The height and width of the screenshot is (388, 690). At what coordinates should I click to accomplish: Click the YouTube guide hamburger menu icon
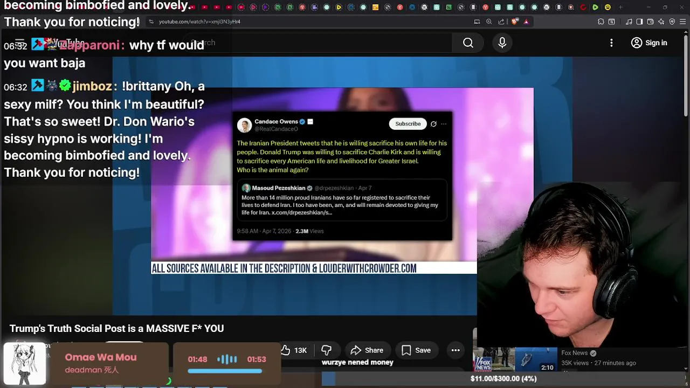click(20, 43)
